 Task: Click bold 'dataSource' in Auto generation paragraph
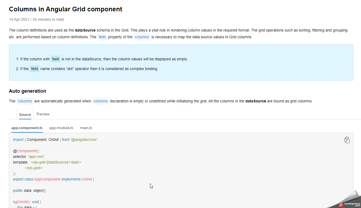point(256,101)
